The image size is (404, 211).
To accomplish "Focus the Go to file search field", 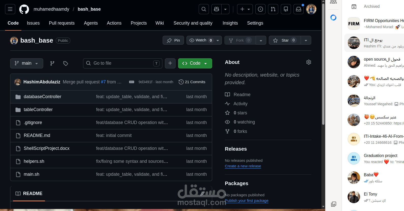I will 123,63.
